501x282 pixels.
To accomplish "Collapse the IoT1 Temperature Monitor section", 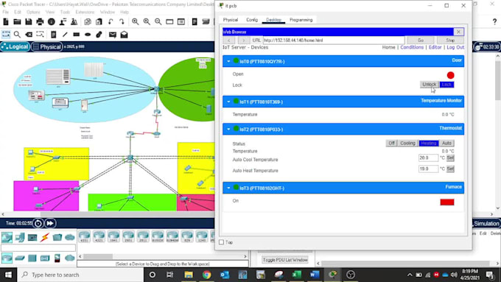I will click(228, 102).
